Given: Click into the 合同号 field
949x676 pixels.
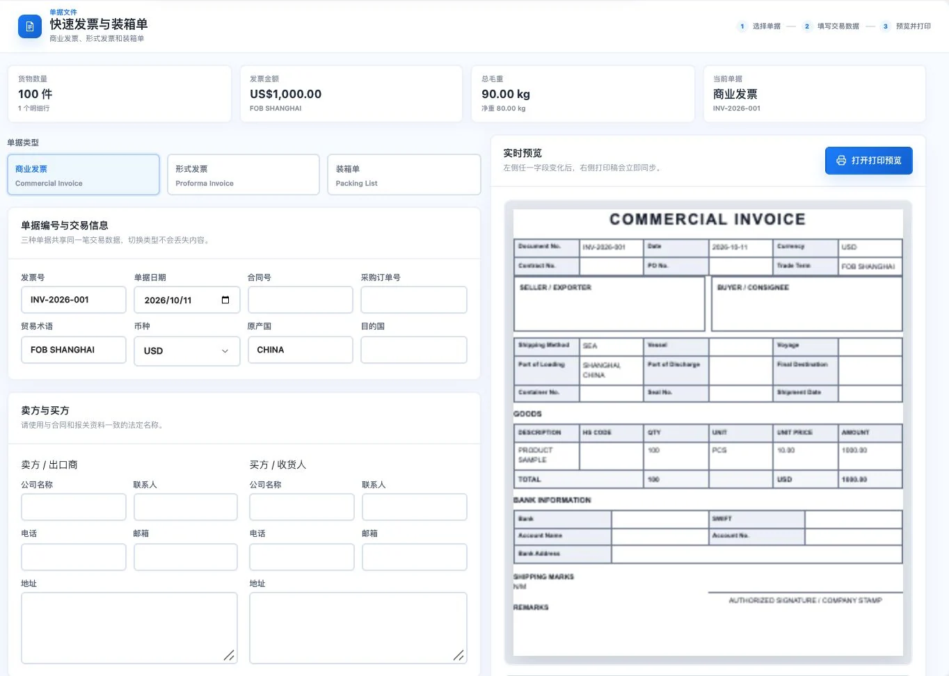Looking at the screenshot, I should (301, 300).
